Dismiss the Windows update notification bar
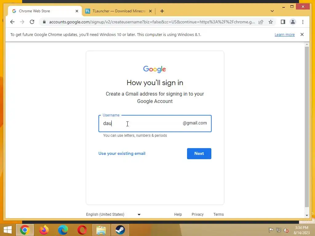The width and height of the screenshot is (315, 236). (x=302, y=34)
